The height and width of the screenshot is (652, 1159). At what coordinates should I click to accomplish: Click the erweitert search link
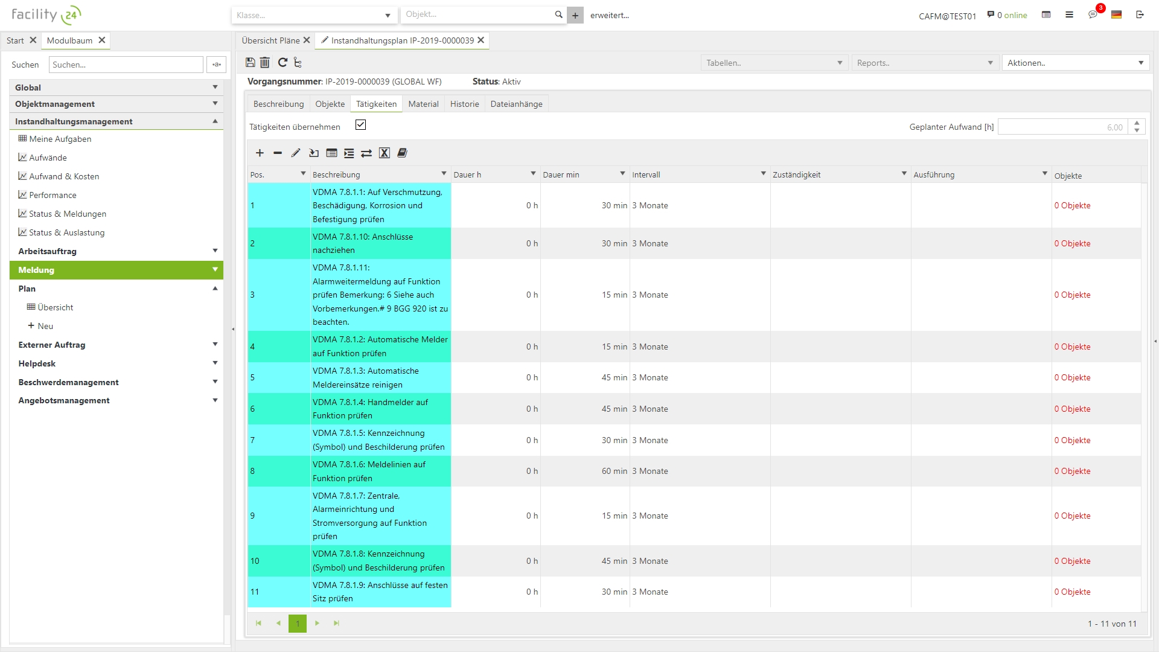(609, 15)
